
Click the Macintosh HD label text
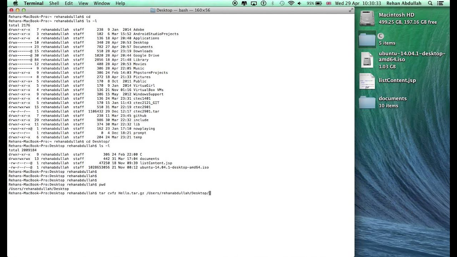pyautogui.click(x=396, y=15)
